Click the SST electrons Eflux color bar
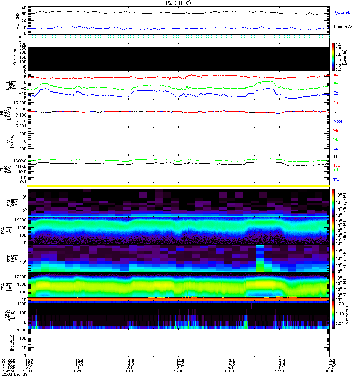This screenshot has width=357, height=381. pos(333,259)
